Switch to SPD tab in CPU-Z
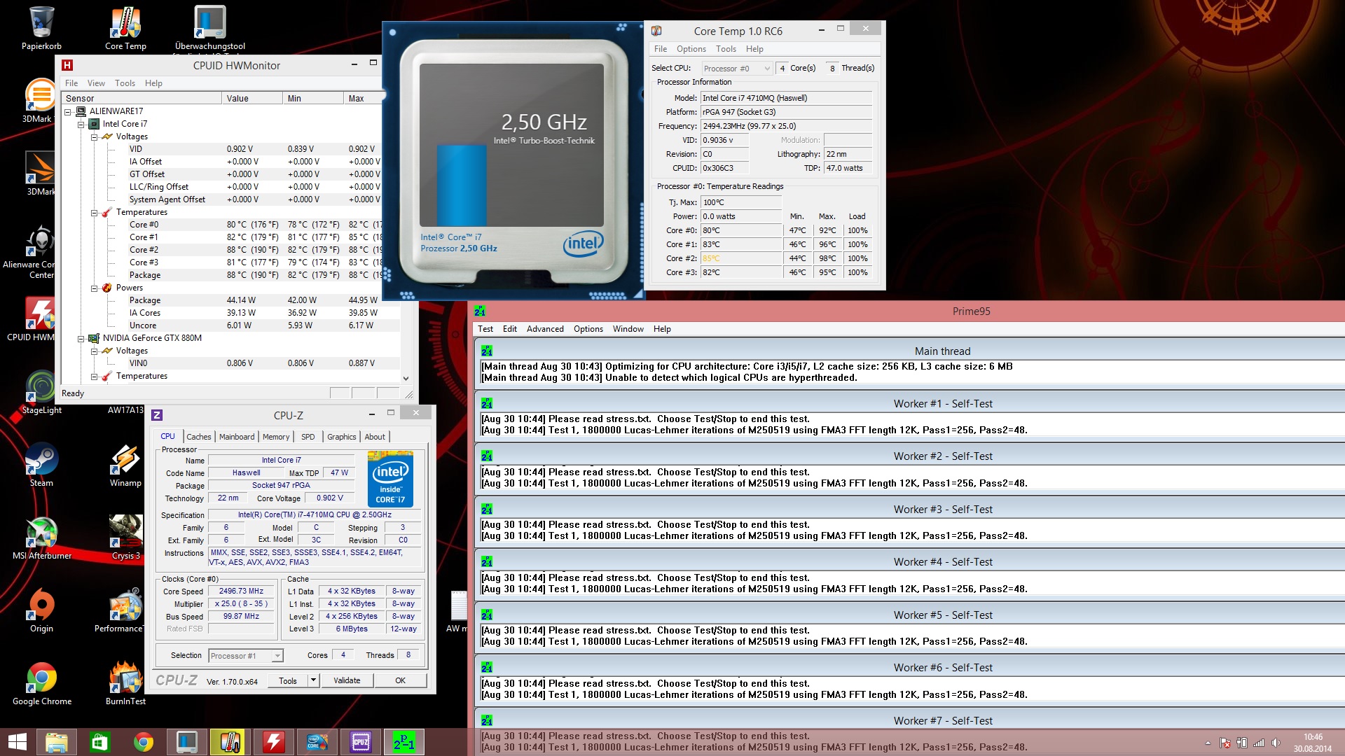1345x756 pixels. click(x=308, y=437)
